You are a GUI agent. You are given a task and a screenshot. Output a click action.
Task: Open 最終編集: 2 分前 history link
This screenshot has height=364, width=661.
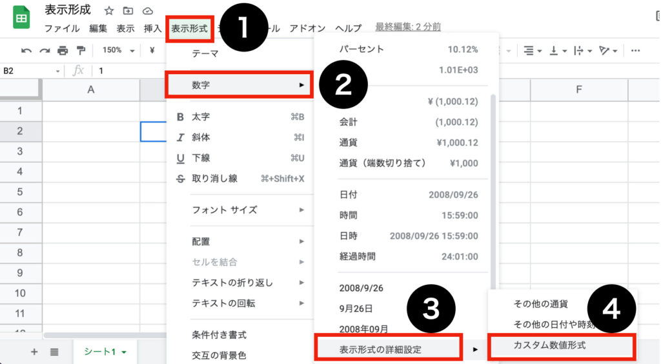point(408,27)
